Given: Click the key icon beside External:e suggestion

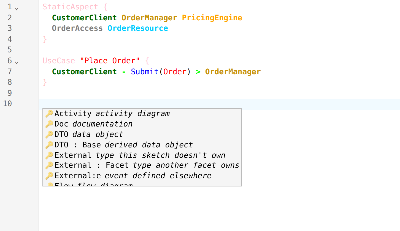Looking at the screenshot, I should coord(49,176).
